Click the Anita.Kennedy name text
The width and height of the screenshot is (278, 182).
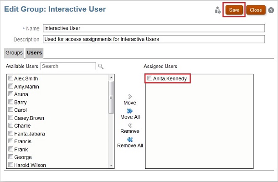click(x=170, y=78)
